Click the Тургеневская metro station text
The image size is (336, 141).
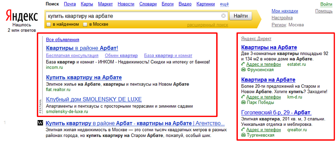click(261, 135)
